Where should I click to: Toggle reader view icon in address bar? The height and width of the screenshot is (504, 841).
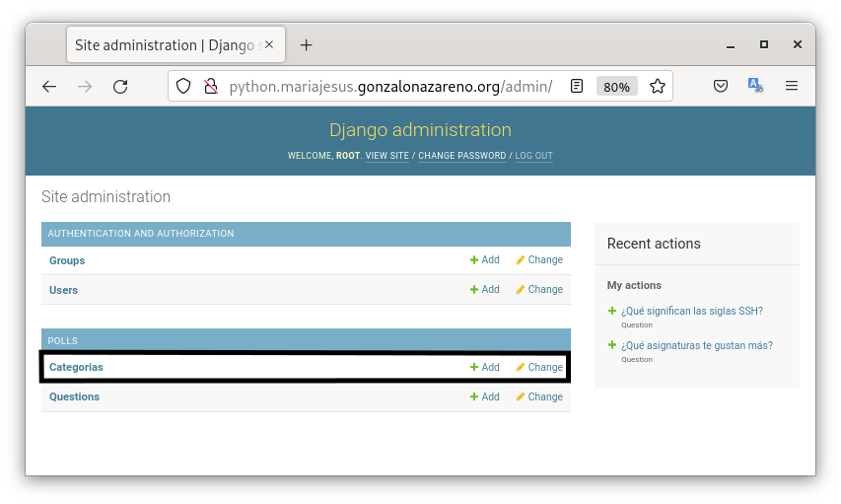click(x=577, y=87)
